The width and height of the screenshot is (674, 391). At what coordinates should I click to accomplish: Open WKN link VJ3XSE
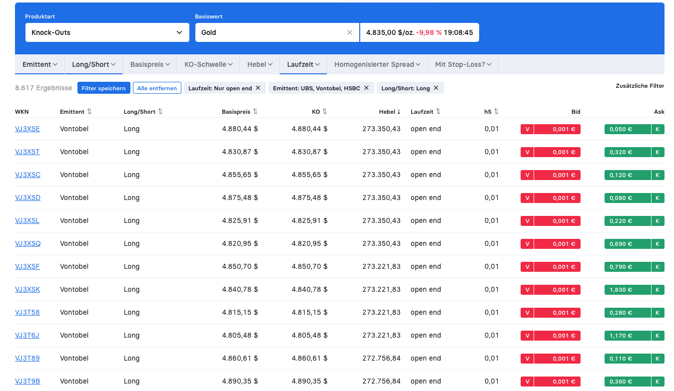coord(27,129)
